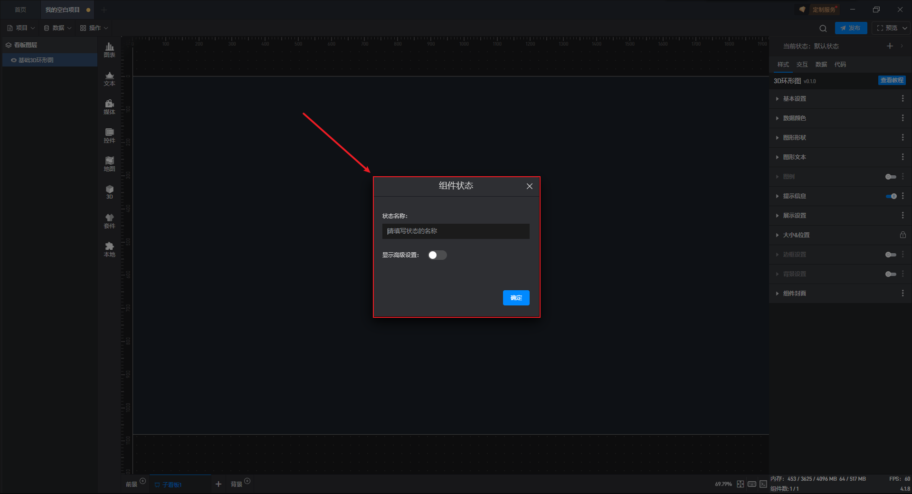Image resolution: width=912 pixels, height=494 pixels.
Task: Select the 基础3D环形图 layer item
Action: (x=50, y=60)
